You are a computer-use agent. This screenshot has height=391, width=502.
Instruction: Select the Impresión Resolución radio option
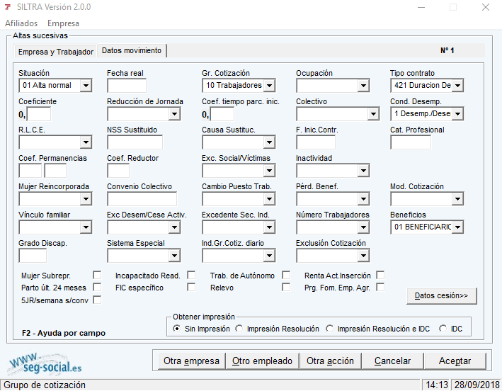(x=239, y=329)
